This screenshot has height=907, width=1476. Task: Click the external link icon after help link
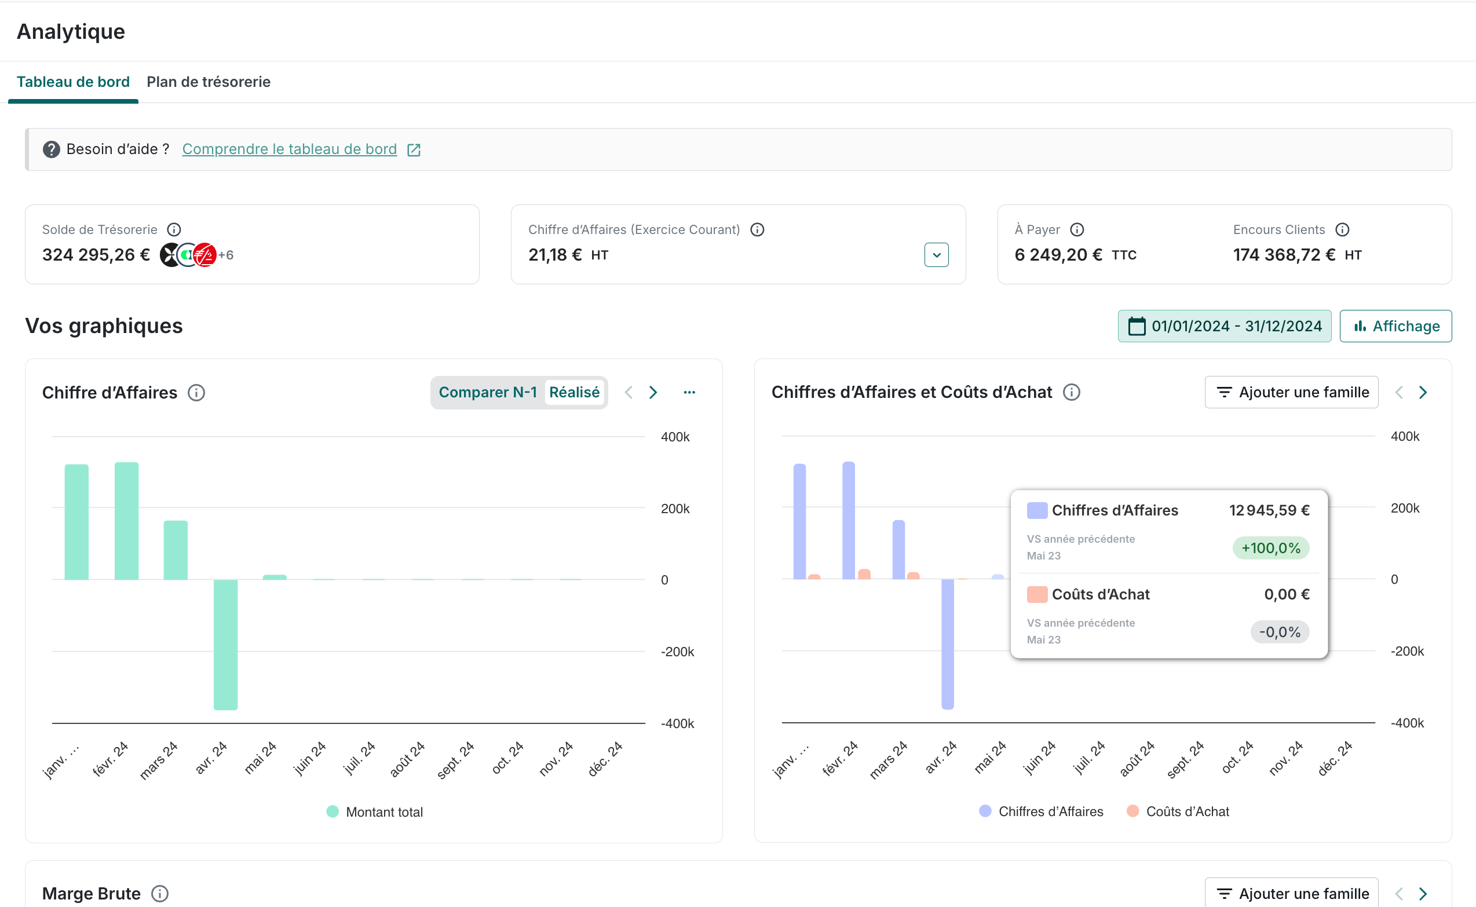[414, 149]
